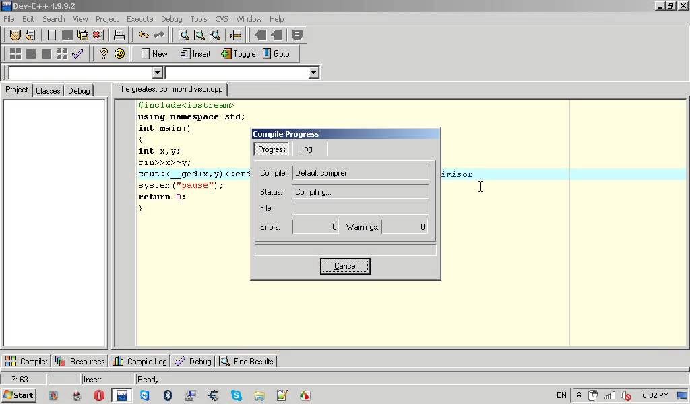The height and width of the screenshot is (404, 690).
Task: Open the Compiler bottom panel tab
Action: 26,362
